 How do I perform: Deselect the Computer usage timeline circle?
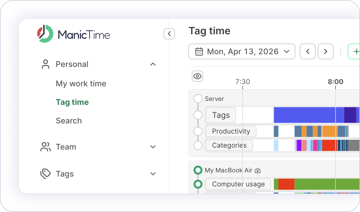(x=198, y=184)
